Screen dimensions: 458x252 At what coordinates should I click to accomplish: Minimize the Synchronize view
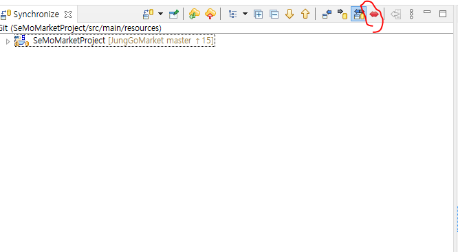click(x=427, y=12)
